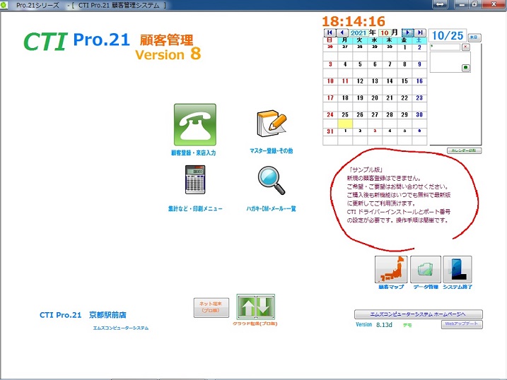Click the 本日 today button
The height and width of the screenshot is (380, 507).
pyautogui.click(x=474, y=37)
